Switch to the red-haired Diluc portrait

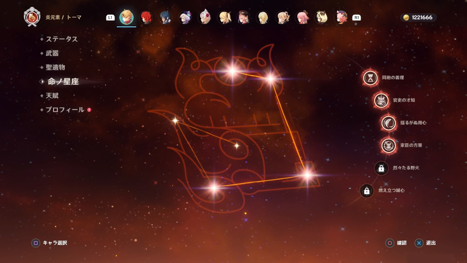pos(146,18)
